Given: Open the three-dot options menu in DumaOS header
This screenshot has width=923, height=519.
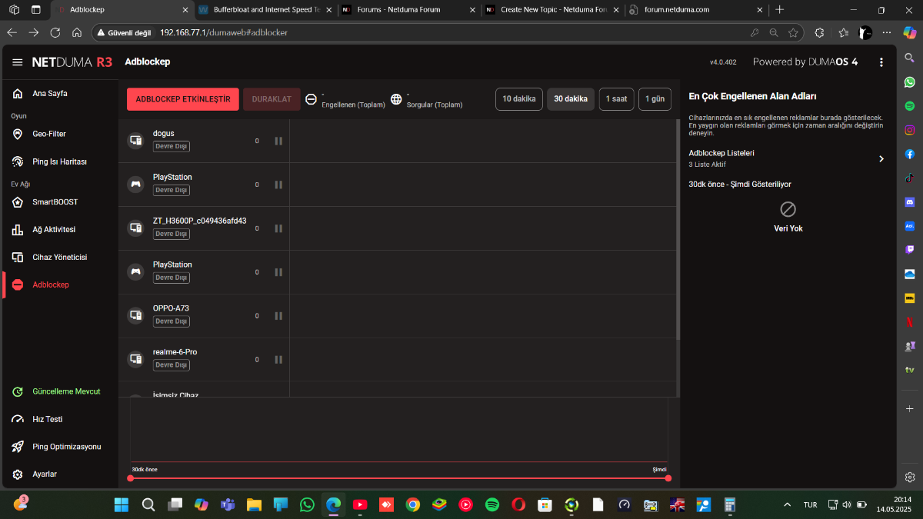Looking at the screenshot, I should click(881, 62).
